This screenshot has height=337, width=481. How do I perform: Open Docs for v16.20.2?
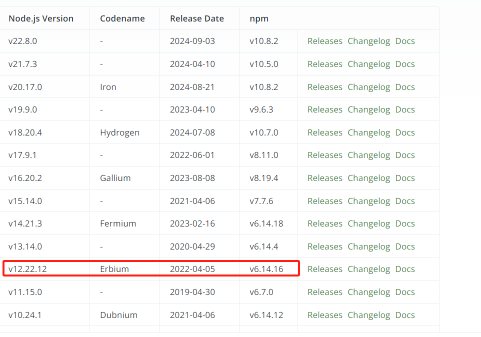[405, 178]
